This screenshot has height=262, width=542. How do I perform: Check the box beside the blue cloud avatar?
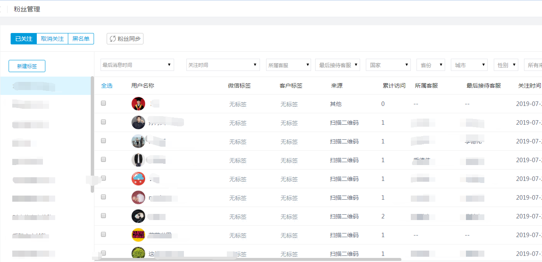(x=103, y=178)
